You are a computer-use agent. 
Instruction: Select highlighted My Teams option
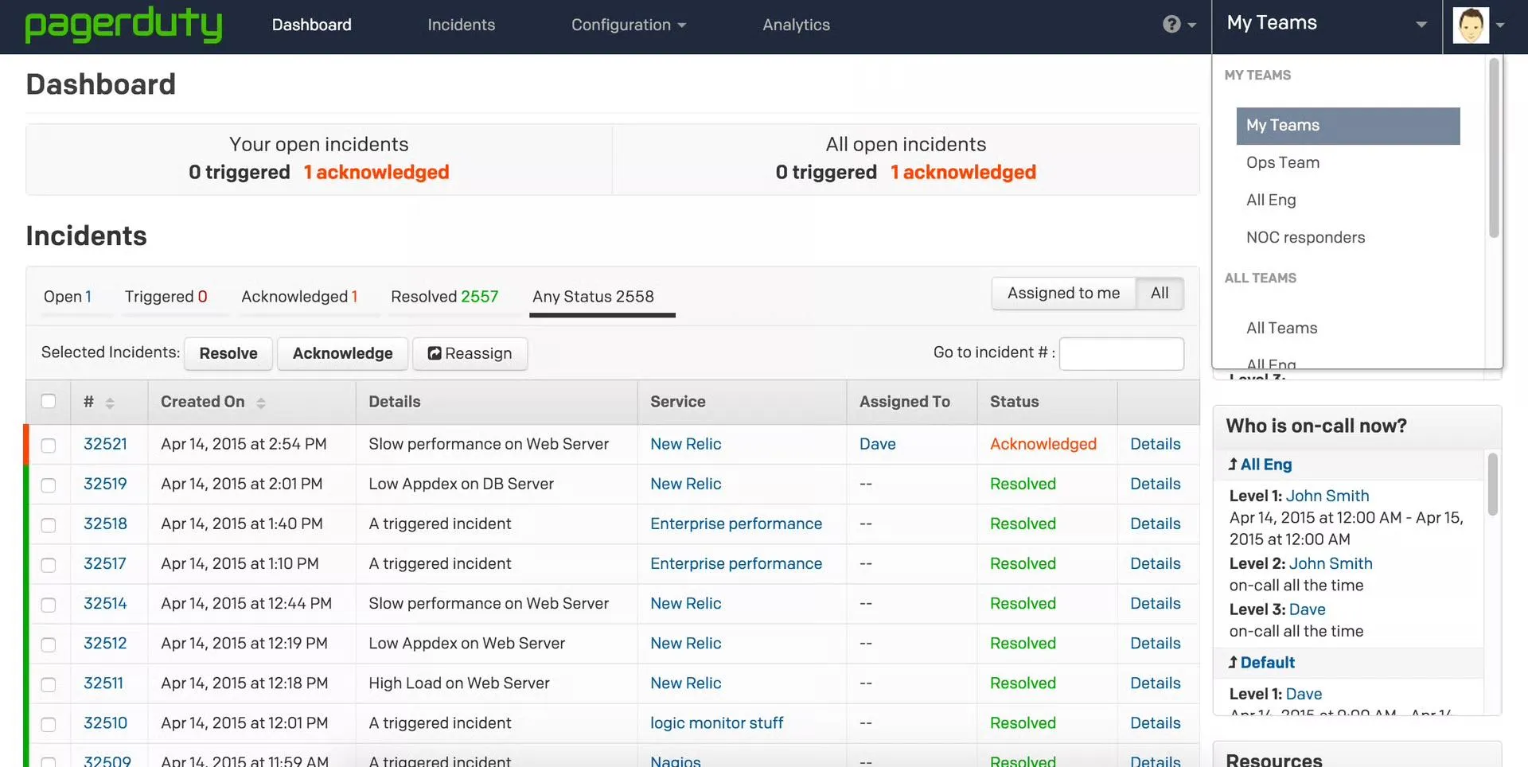point(1348,126)
